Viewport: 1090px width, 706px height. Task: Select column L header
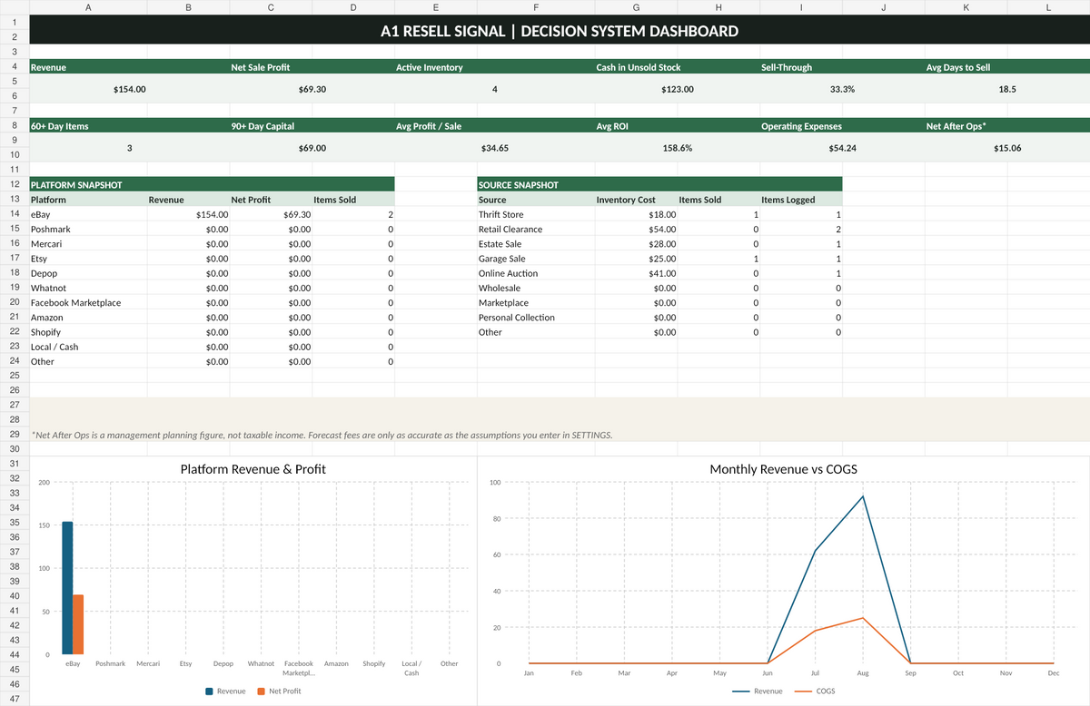click(x=1048, y=7)
